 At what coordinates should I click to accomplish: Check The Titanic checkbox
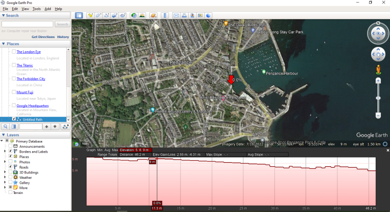[14, 65]
